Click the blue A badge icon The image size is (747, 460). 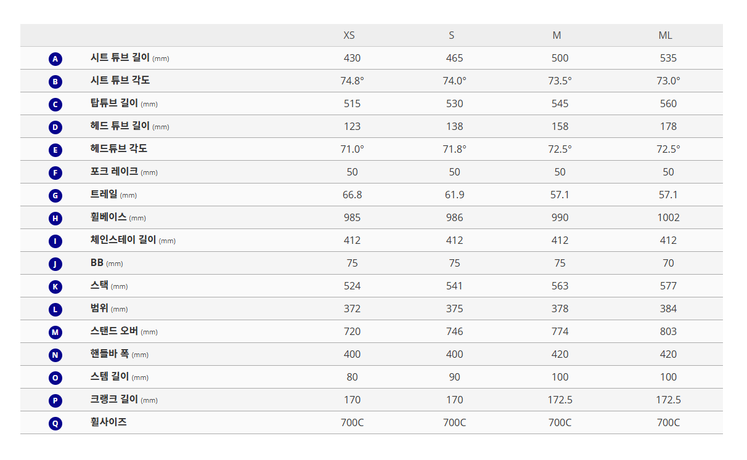pos(55,59)
